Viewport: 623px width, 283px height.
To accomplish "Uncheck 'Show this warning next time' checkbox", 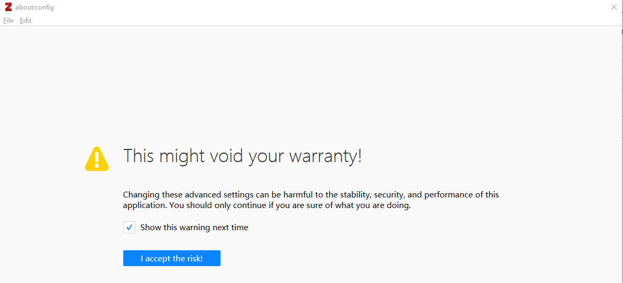I will pyautogui.click(x=129, y=228).
